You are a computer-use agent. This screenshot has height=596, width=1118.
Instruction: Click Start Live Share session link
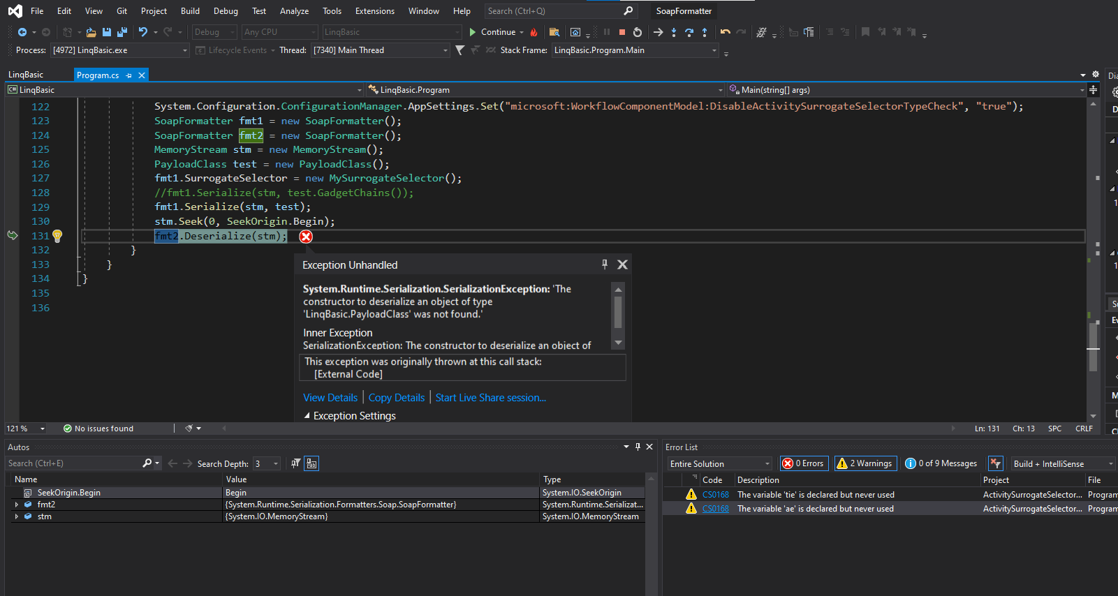coord(491,398)
